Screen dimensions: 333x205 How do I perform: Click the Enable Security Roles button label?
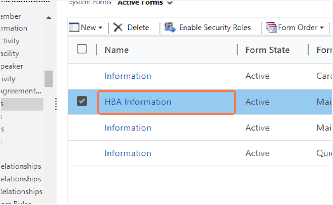[x=215, y=28]
